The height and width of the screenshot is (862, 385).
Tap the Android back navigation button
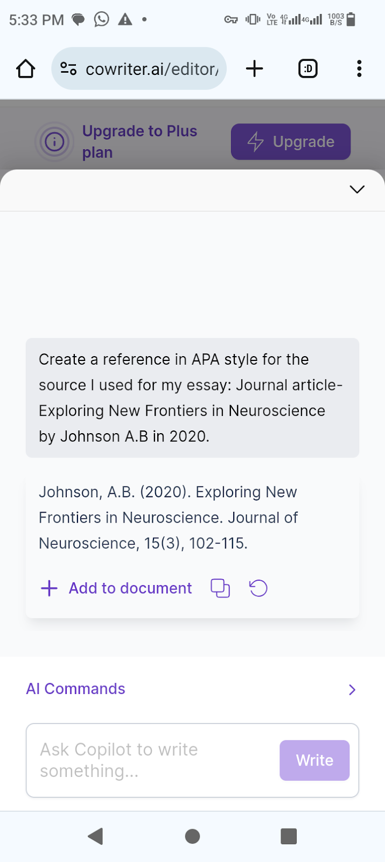[95, 836]
